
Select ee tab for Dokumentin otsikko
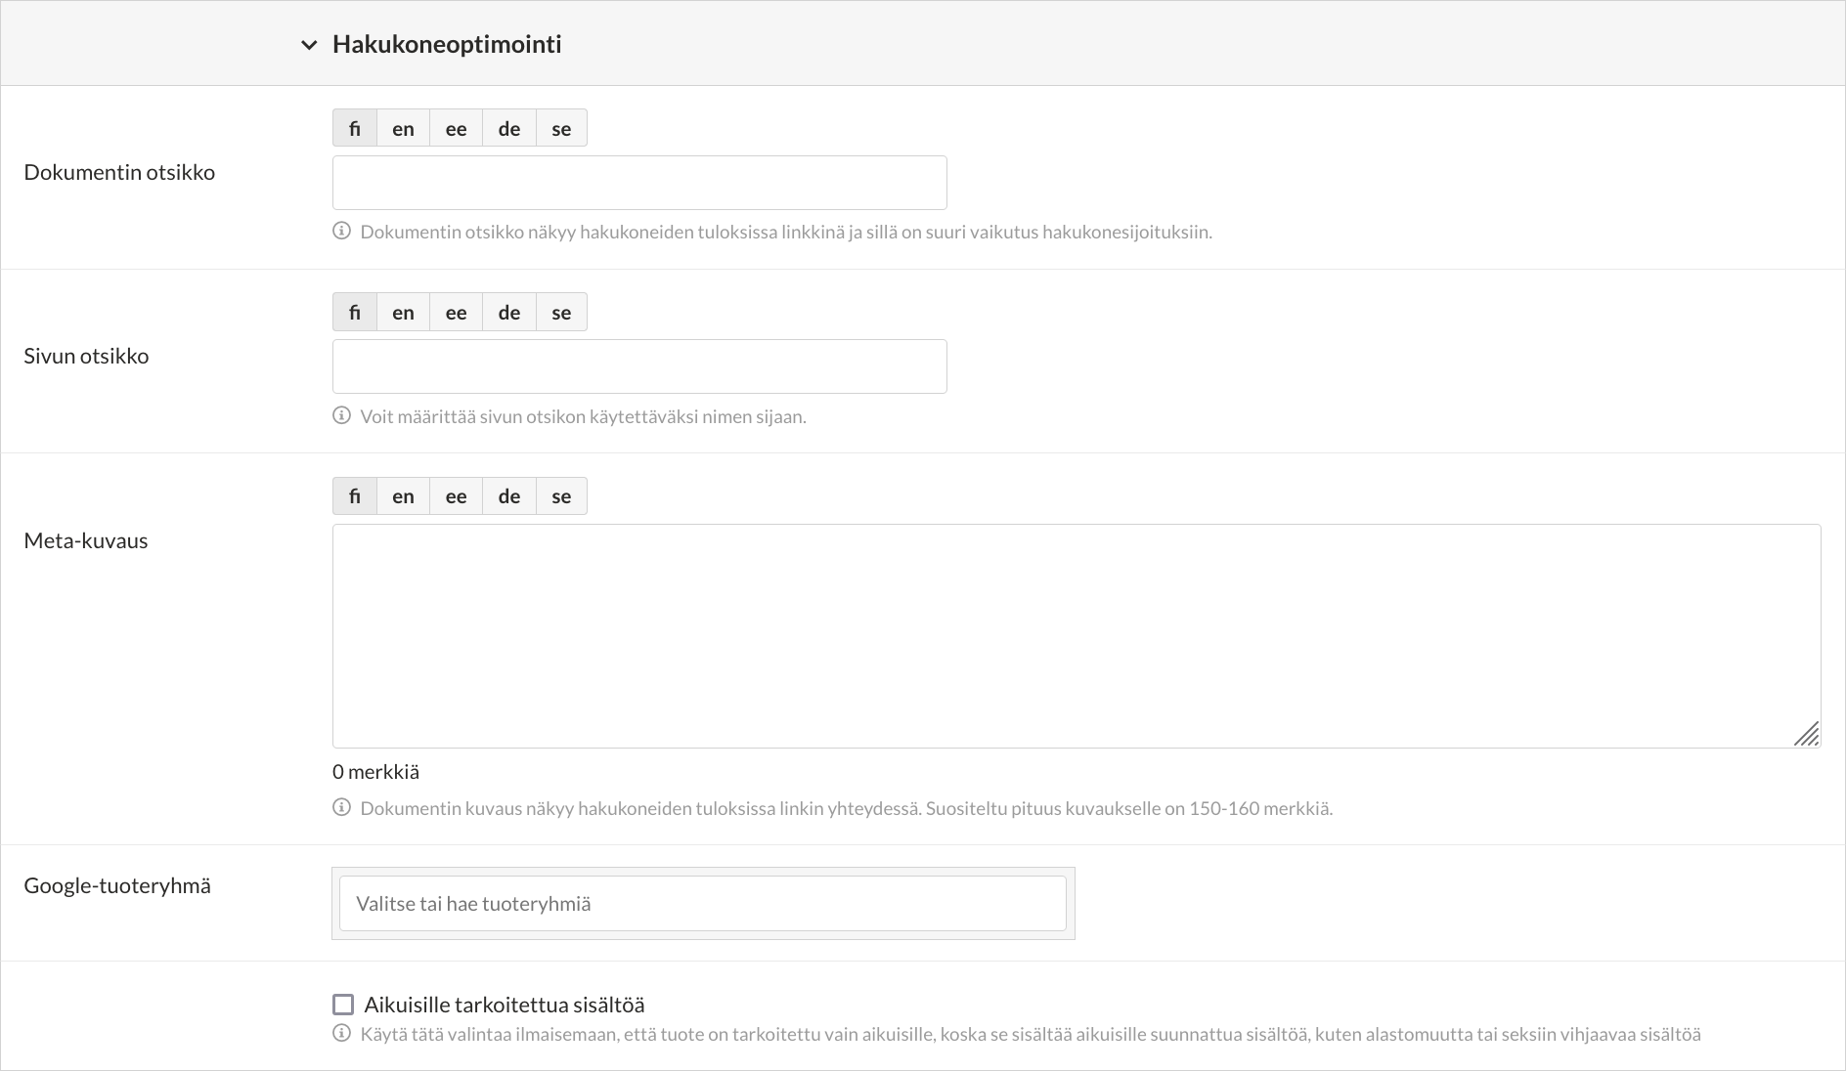coord(456,128)
